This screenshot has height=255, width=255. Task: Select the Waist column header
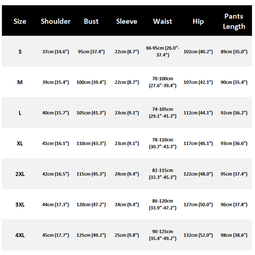click(163, 21)
